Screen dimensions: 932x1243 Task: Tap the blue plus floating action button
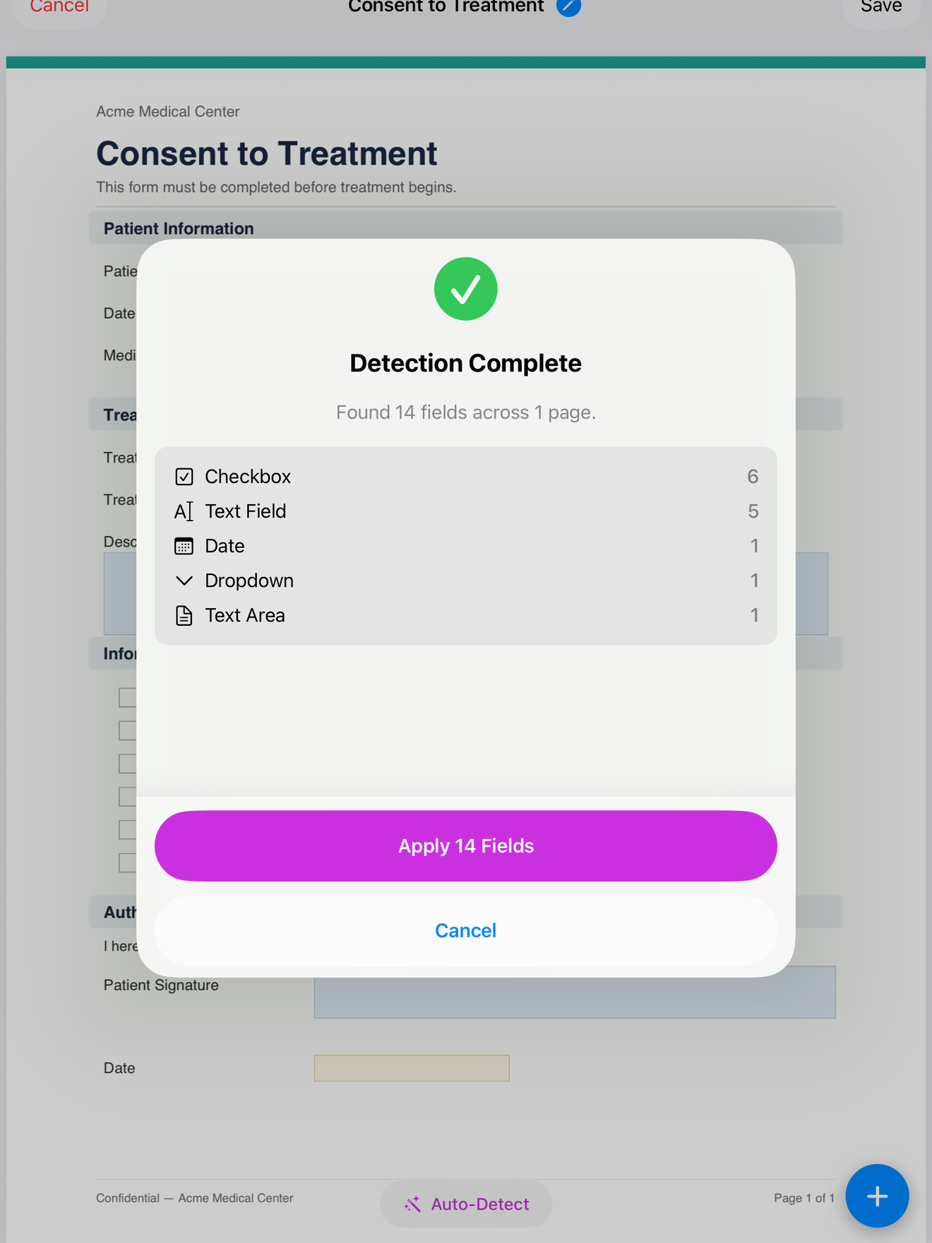point(877,1196)
